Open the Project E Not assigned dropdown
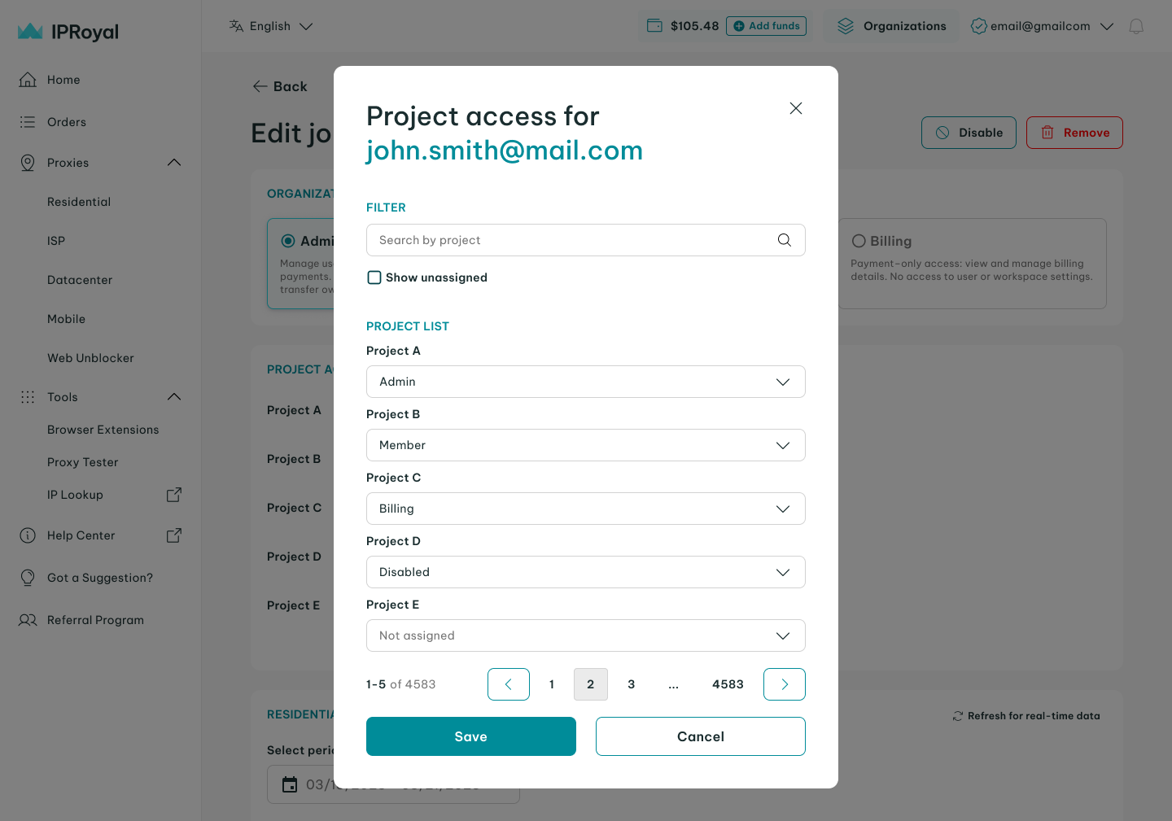The image size is (1172, 821). coord(585,635)
